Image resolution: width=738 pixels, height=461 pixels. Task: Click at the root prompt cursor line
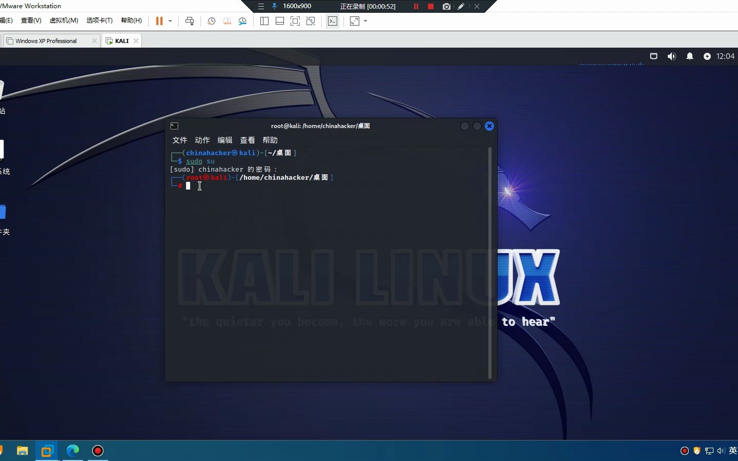(188, 186)
